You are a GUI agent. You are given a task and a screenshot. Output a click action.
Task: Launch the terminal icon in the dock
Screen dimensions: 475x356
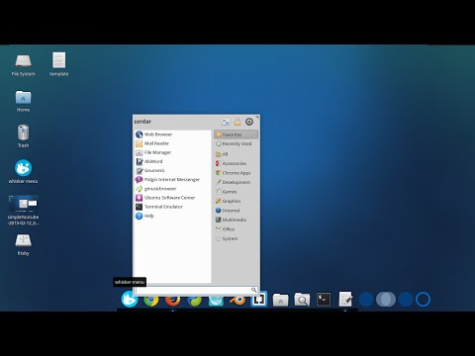click(x=324, y=300)
